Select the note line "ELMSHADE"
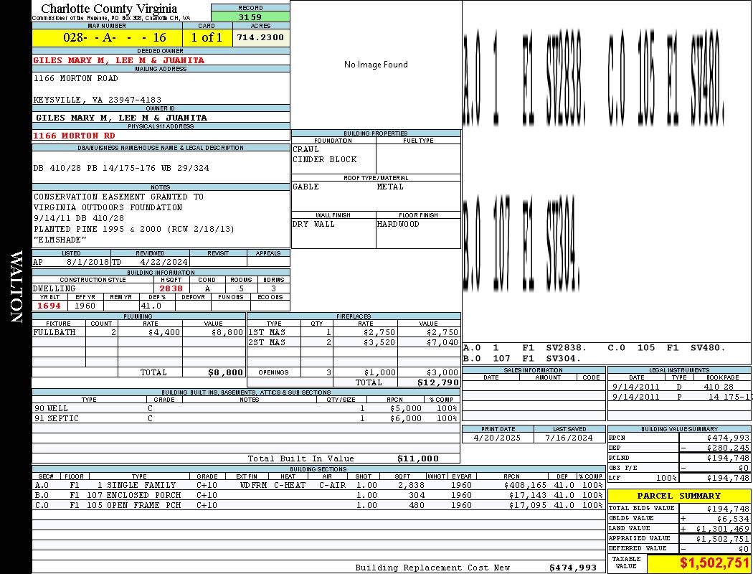This screenshot has width=753, height=574. pos(60,240)
